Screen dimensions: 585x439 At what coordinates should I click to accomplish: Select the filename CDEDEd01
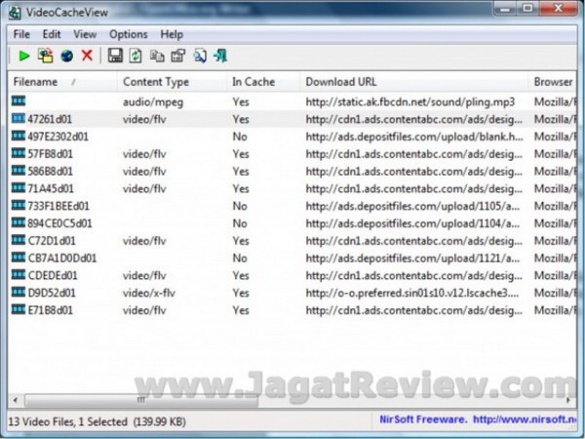53,275
